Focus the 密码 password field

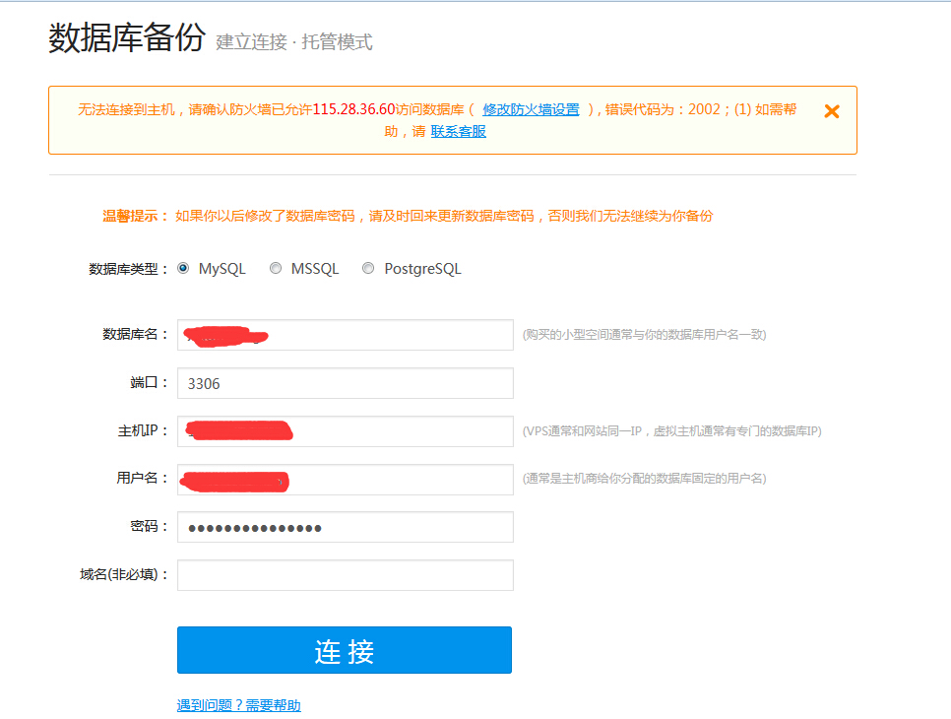click(345, 527)
